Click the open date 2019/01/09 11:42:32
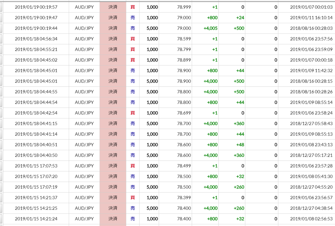Image resolution: width=335 pixels, height=226 pixels. [311, 71]
